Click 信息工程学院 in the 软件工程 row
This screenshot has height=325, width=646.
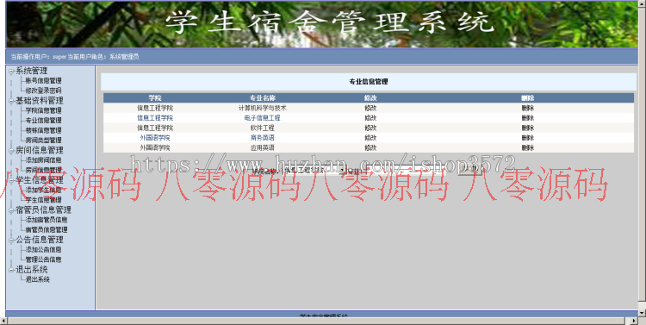tap(155, 128)
